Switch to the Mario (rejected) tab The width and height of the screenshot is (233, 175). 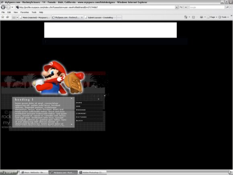pyautogui.click(x=35, y=18)
